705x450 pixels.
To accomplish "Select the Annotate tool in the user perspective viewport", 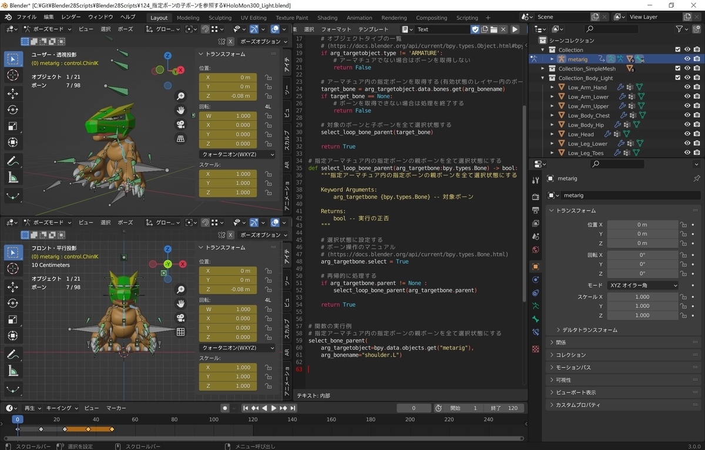I will 13,161.
